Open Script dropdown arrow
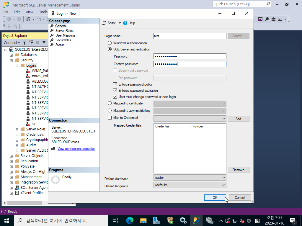This screenshot has height=226, width=302. point(120,23)
